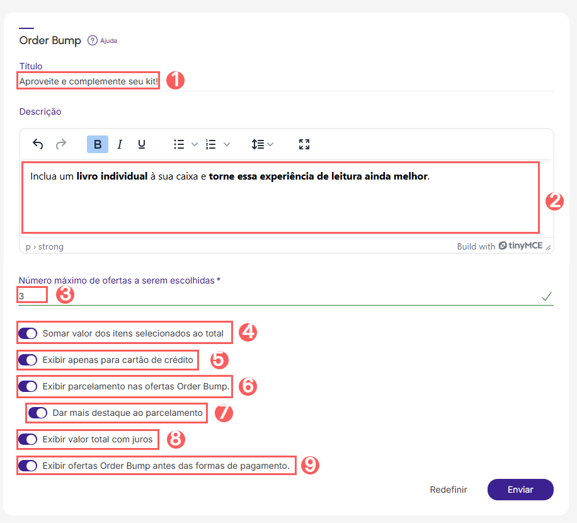Toggle Somar valor dos itens selecionados ao total
This screenshot has height=523, width=577.
click(28, 333)
